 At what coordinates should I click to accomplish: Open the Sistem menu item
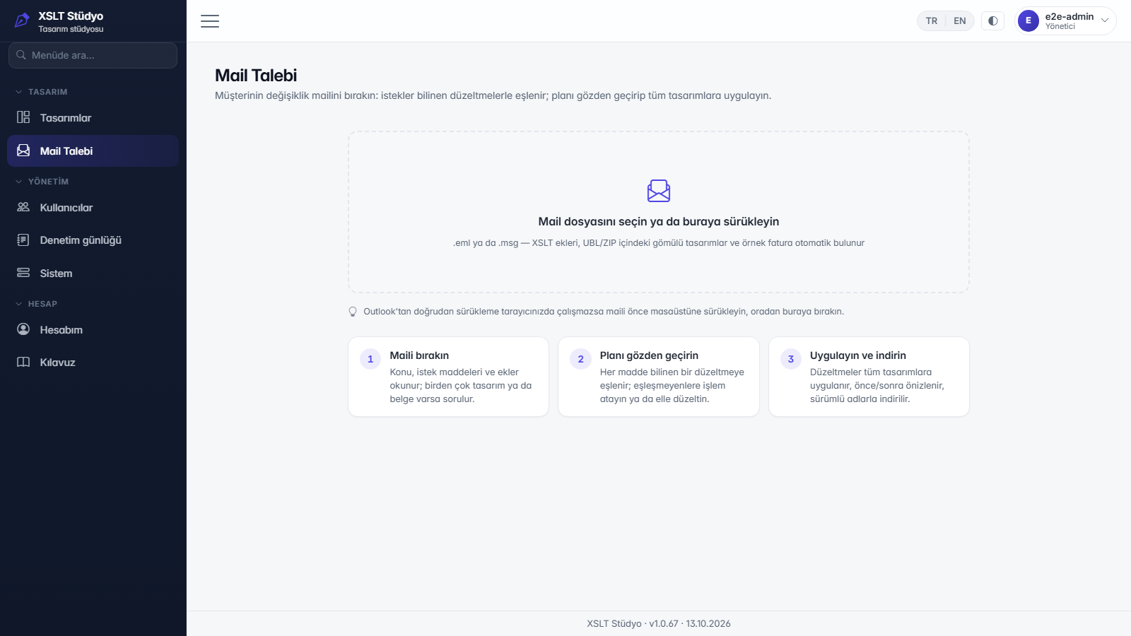[x=93, y=273]
